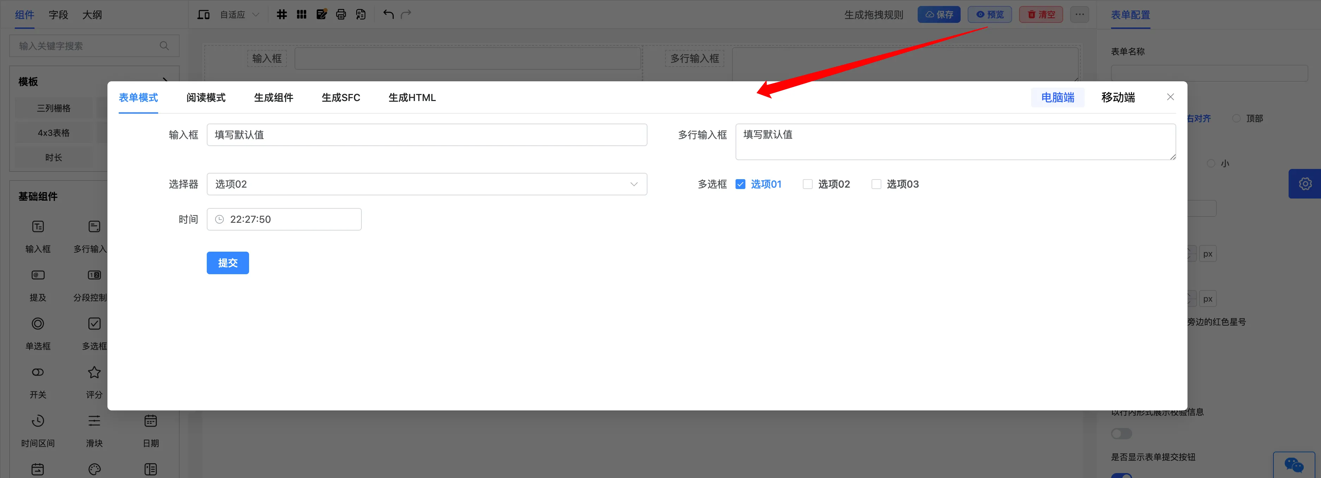Click the clock icon in time field
Image resolution: width=1321 pixels, height=478 pixels.
pos(219,219)
